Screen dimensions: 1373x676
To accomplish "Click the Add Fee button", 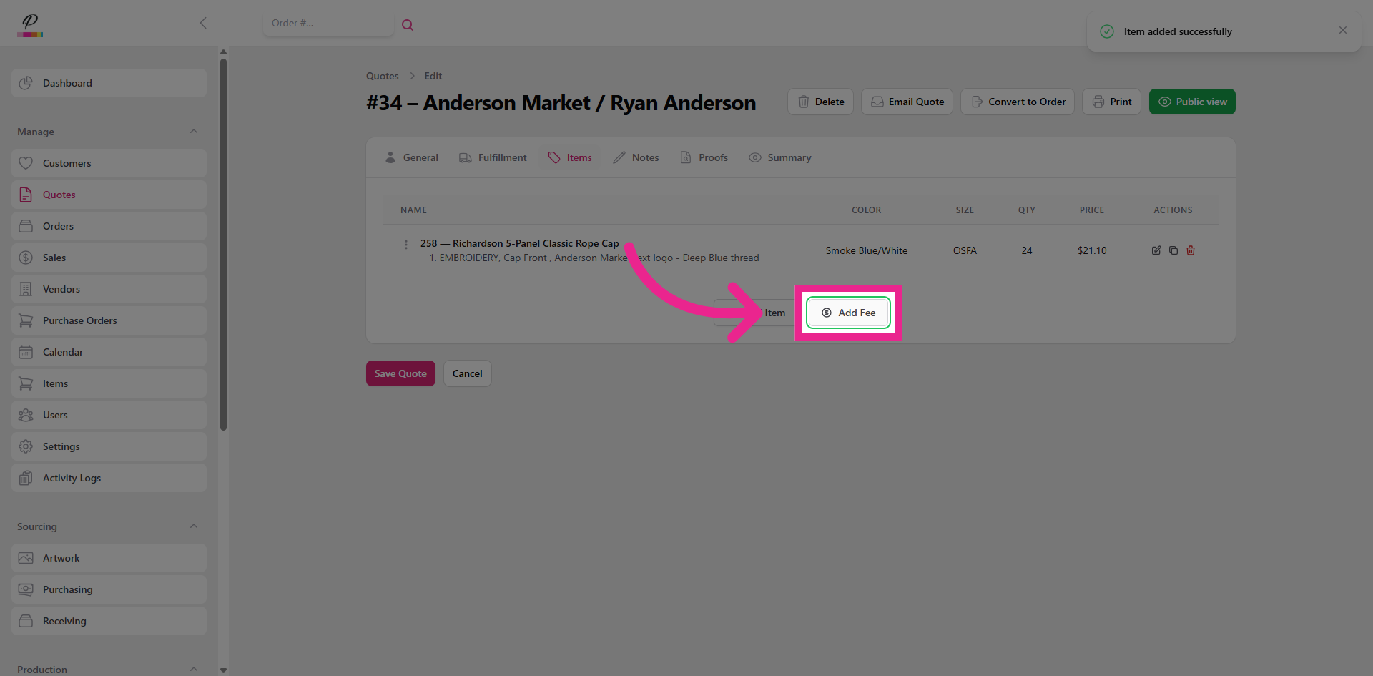I will tap(848, 313).
